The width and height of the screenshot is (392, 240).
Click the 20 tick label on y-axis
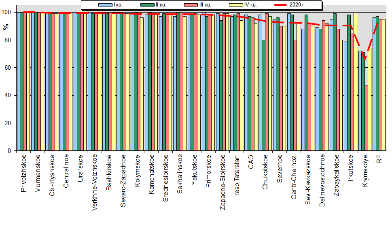point(8,123)
